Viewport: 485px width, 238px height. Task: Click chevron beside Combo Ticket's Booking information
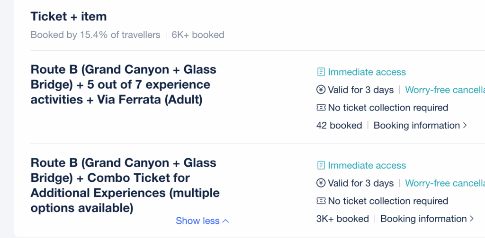[x=471, y=219]
